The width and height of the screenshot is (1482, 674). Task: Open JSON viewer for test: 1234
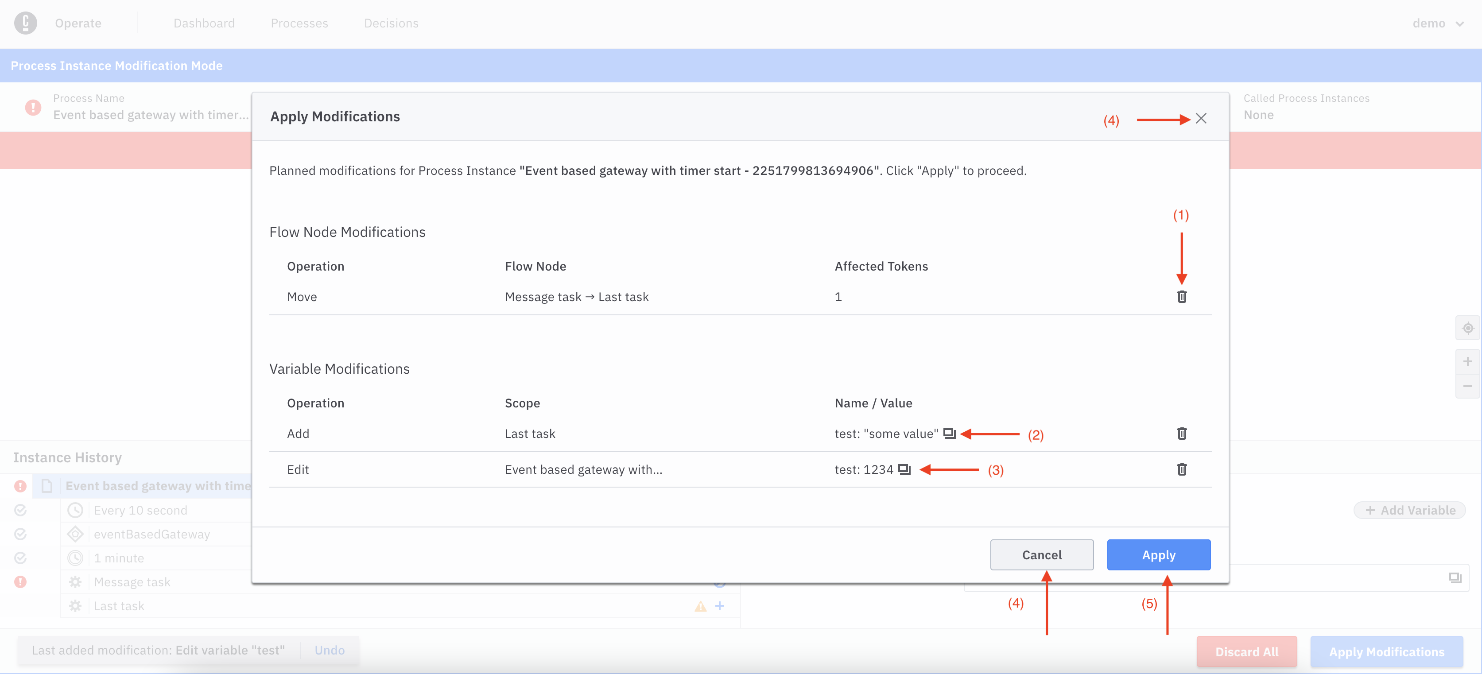coord(904,469)
